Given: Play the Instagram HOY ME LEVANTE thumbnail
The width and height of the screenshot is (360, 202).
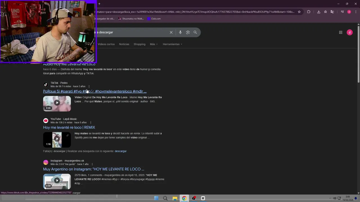Looking at the screenshot, I should click(x=57, y=182).
